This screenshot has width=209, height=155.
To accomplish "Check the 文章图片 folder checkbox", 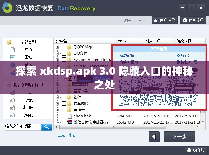I will (64, 104).
